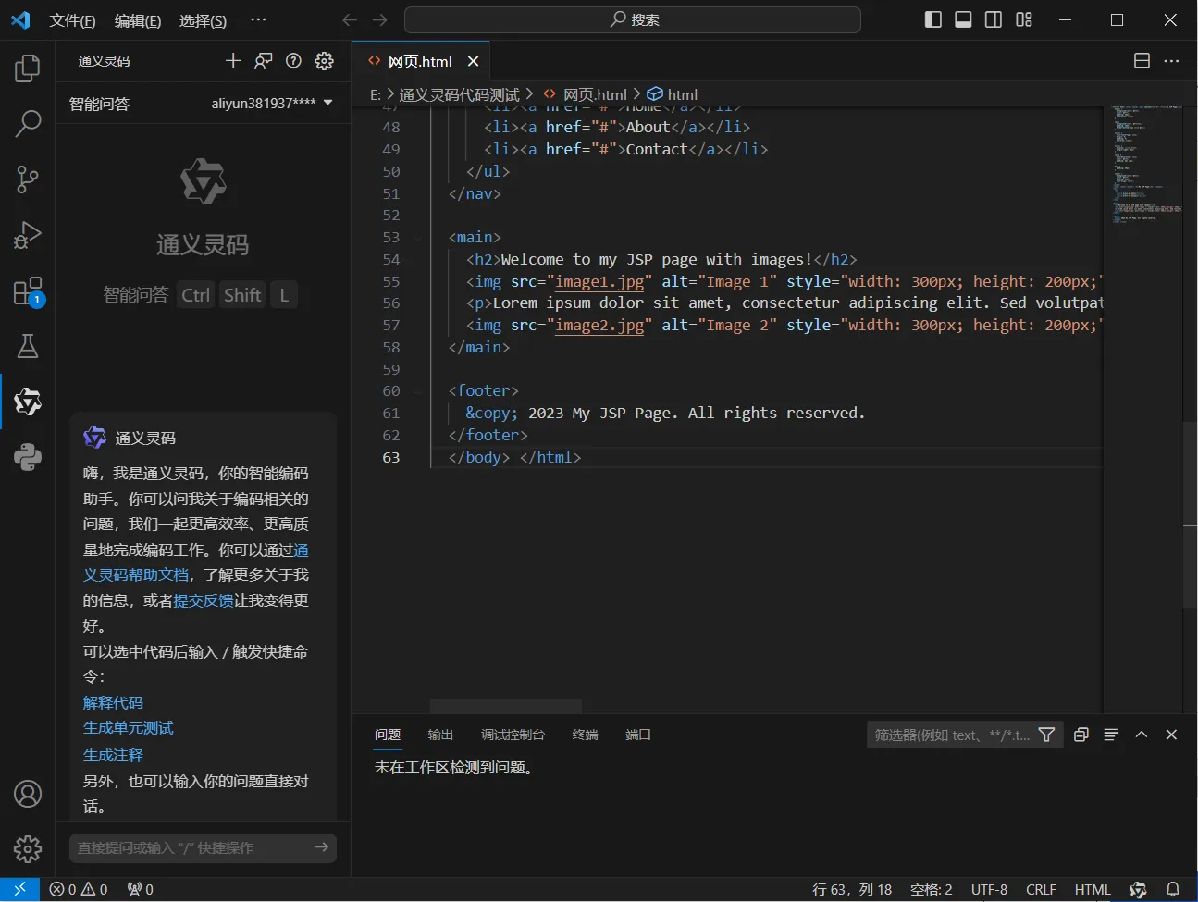Open Extensions view with update badge
Image resolution: width=1198 pixels, height=902 pixels.
(x=28, y=290)
